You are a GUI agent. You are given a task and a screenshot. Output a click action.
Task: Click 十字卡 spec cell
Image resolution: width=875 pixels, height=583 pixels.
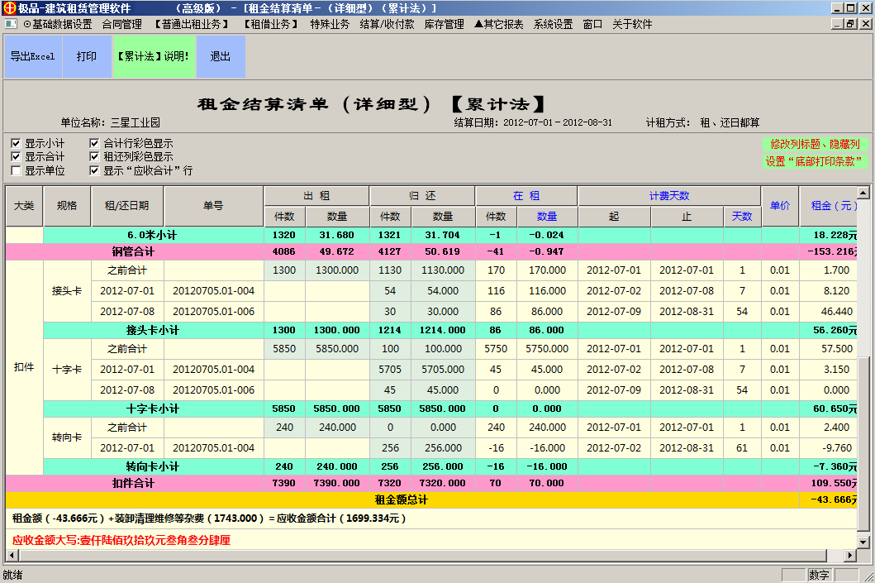[x=67, y=370]
